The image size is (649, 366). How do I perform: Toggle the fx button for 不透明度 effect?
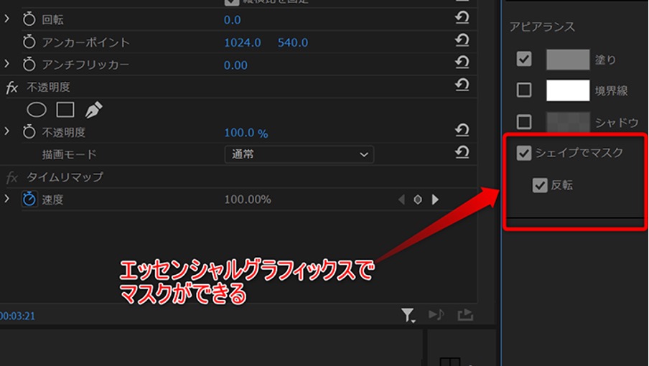[x=11, y=88]
